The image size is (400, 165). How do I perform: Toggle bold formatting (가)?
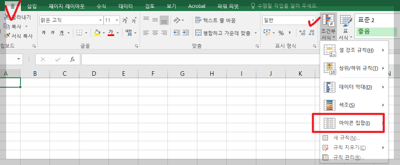pos(44,33)
